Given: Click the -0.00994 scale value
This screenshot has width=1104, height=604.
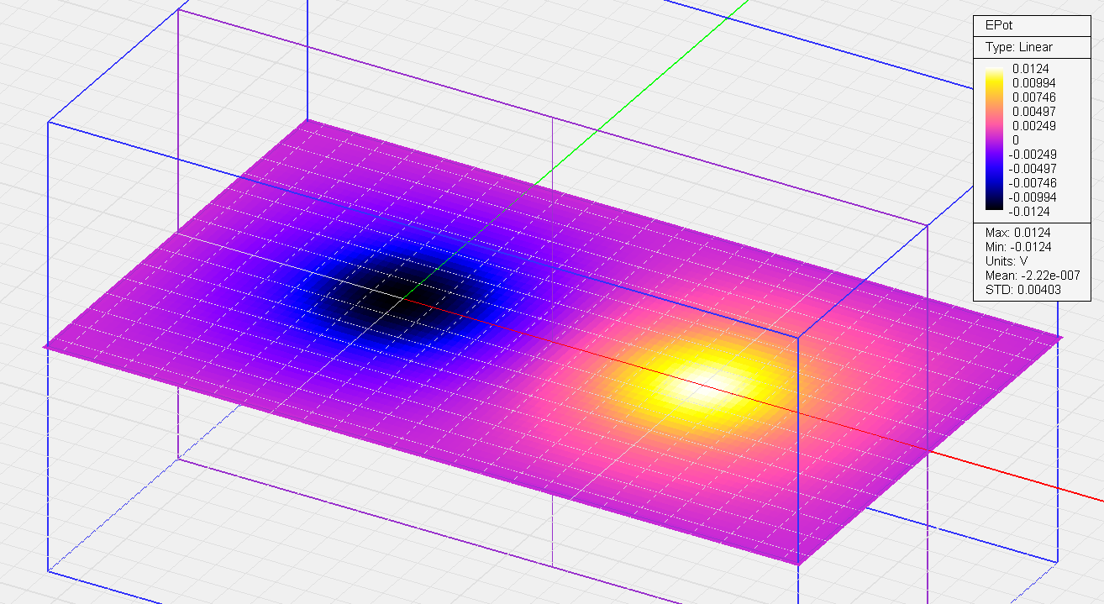Looking at the screenshot, I should [x=1033, y=197].
